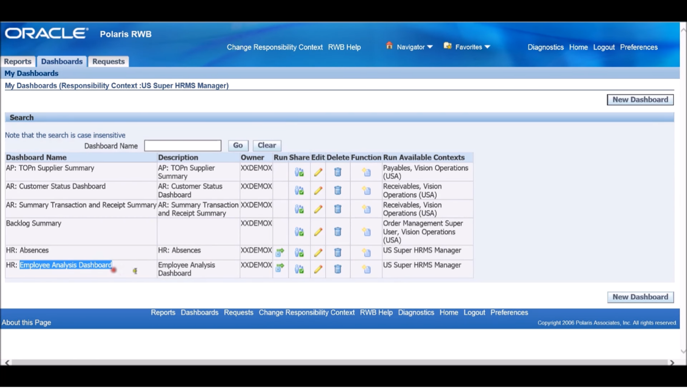Delete the Backlog Summary dashboard
Screen dimensions: 687x389
(x=338, y=232)
